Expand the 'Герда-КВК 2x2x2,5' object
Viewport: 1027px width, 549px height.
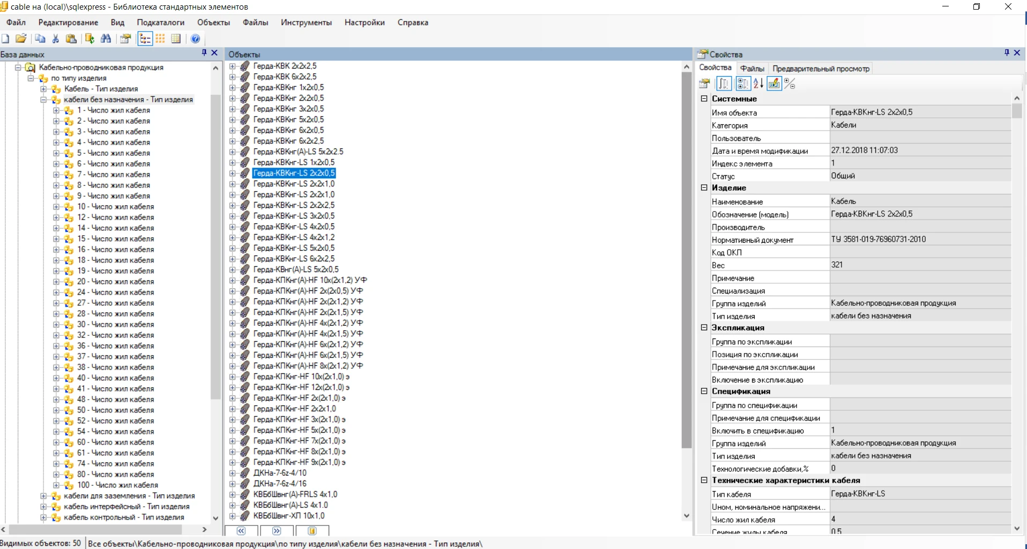(x=232, y=66)
